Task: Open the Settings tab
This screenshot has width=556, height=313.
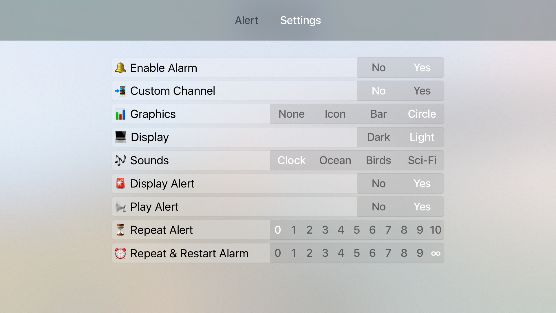Action: [x=300, y=20]
